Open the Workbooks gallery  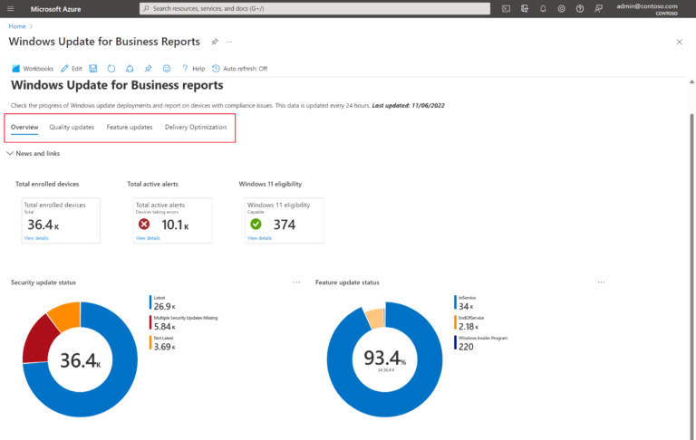point(33,68)
